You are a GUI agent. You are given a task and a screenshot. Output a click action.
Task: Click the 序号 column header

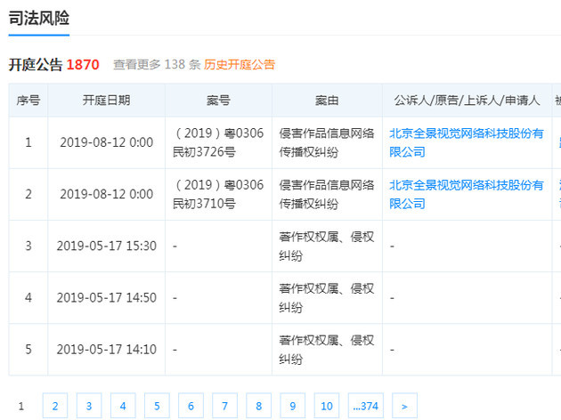(28, 101)
